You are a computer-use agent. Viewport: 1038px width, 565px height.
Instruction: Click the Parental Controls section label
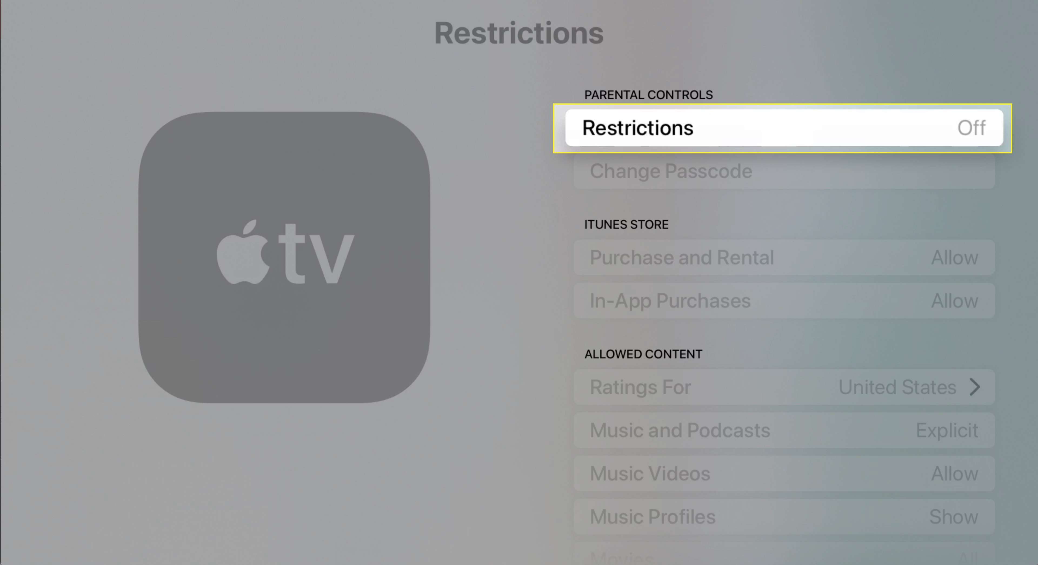649,95
